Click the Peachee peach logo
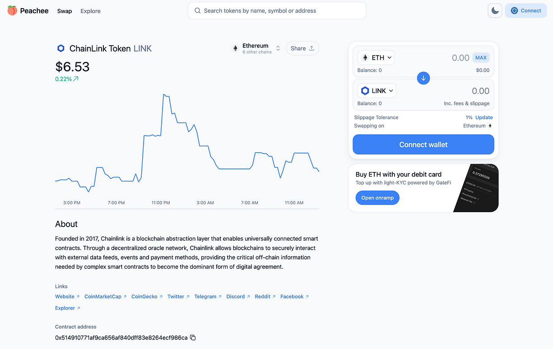 coord(11,10)
